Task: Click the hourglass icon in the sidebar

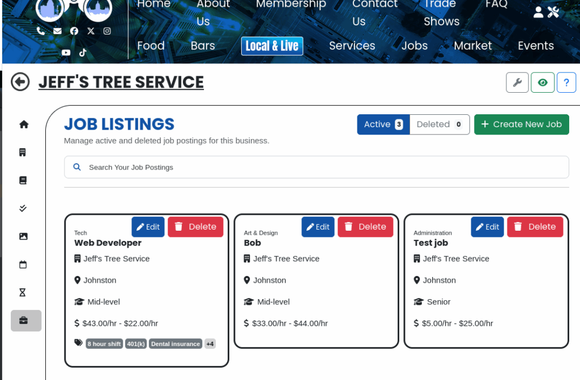Action: (23, 292)
